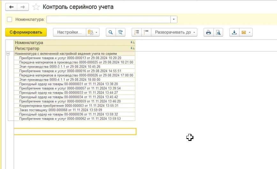The width and height of the screenshot is (277, 169).
Task: Go forward with the right arrow button
Action: click(x=23, y=7)
